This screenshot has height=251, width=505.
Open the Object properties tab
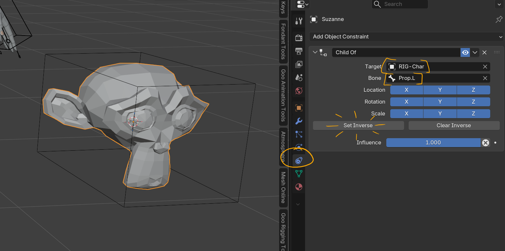(x=299, y=108)
